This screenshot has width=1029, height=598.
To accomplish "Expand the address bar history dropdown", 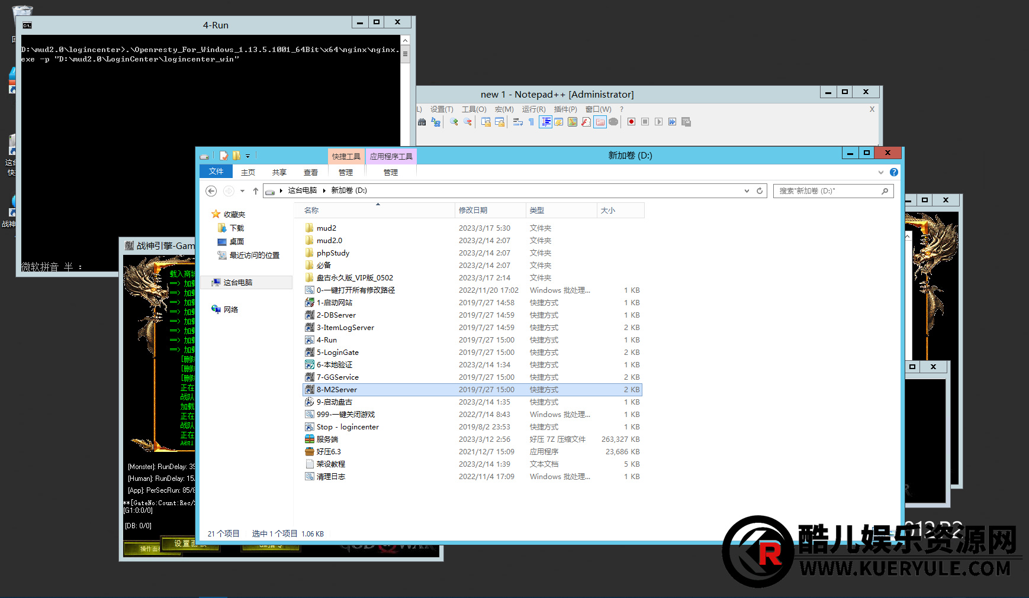I will pyautogui.click(x=747, y=191).
